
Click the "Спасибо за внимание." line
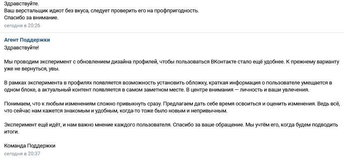click(x=31, y=18)
